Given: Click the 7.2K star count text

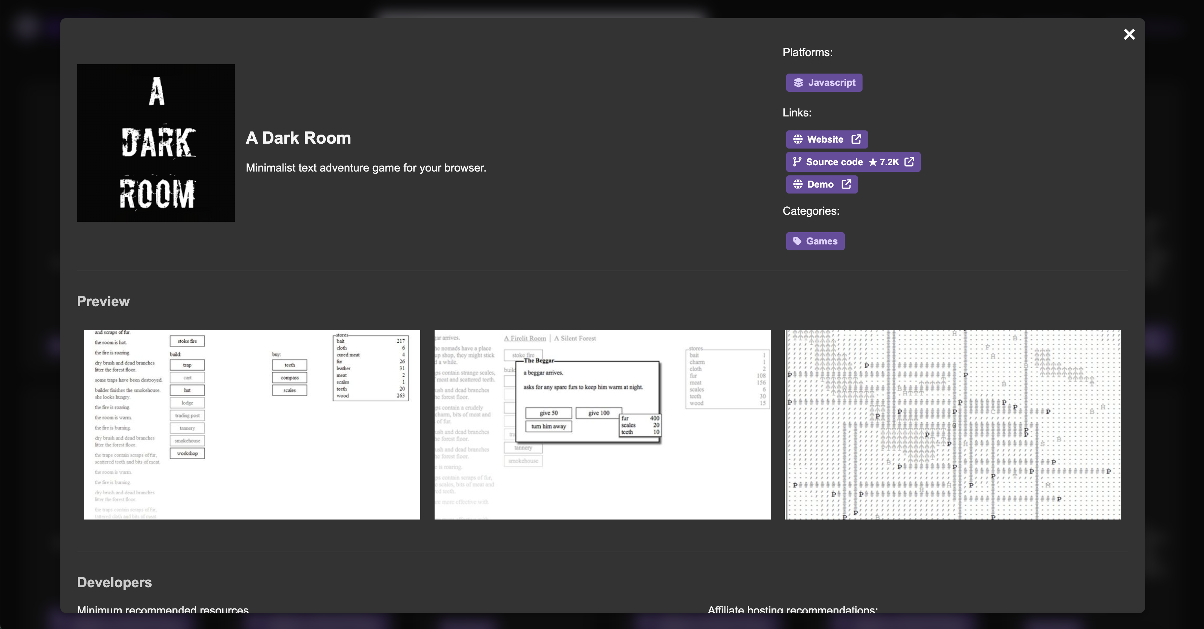Looking at the screenshot, I should point(889,162).
